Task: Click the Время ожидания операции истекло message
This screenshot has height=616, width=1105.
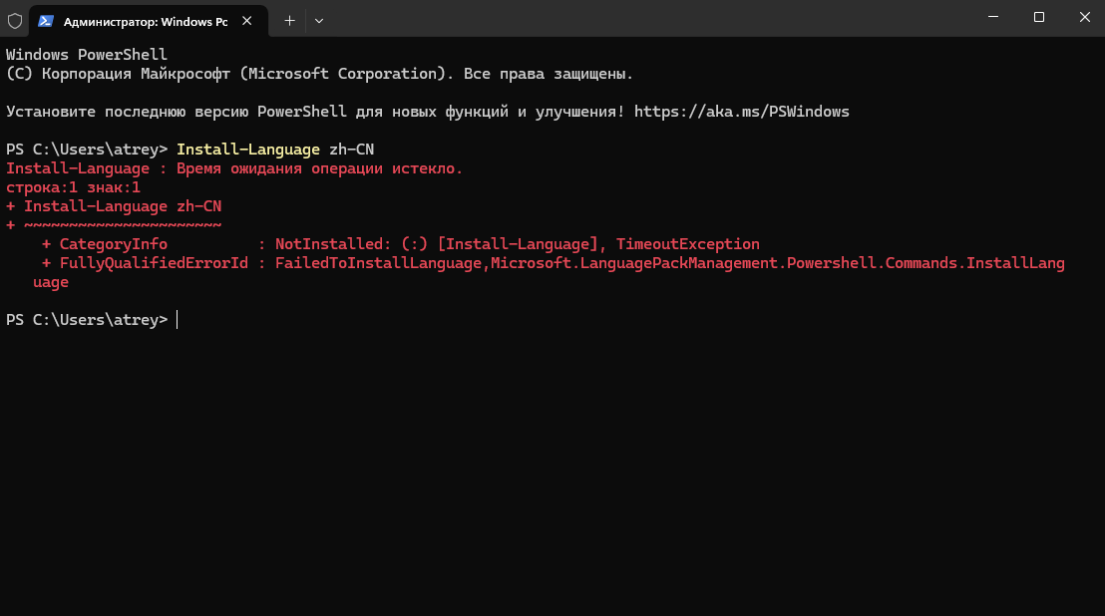Action: click(319, 168)
